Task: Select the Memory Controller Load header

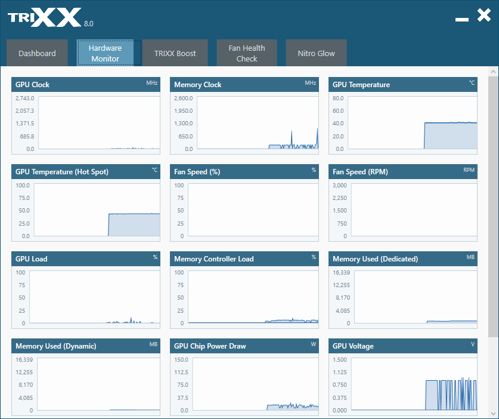Action: (x=244, y=258)
